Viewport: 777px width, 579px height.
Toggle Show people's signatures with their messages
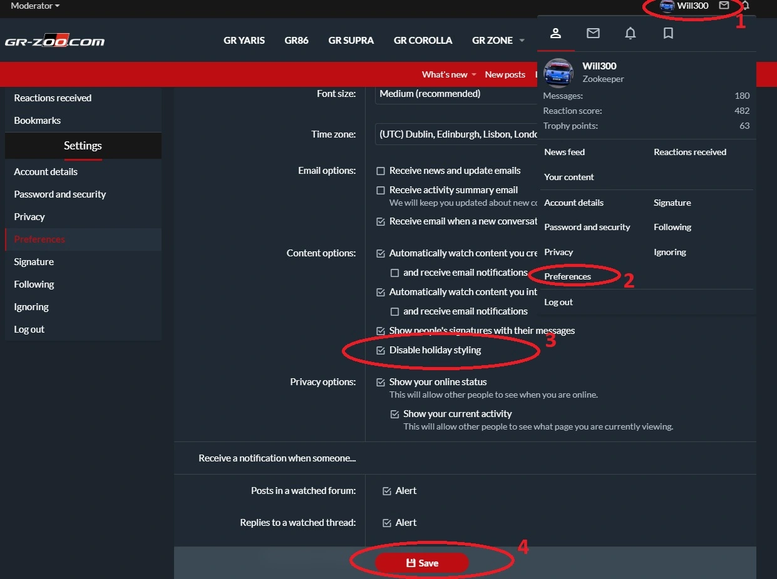tap(381, 331)
